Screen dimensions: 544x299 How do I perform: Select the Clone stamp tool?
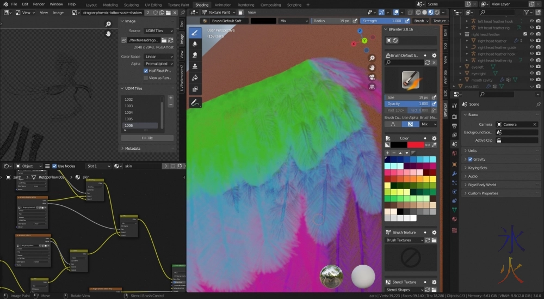[x=195, y=66]
